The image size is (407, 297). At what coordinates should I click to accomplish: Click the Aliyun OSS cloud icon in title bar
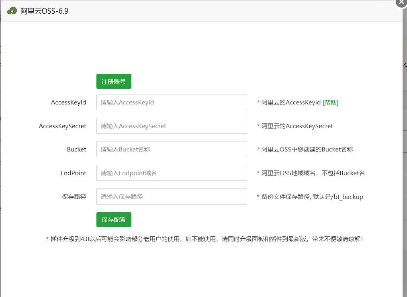click(12, 11)
